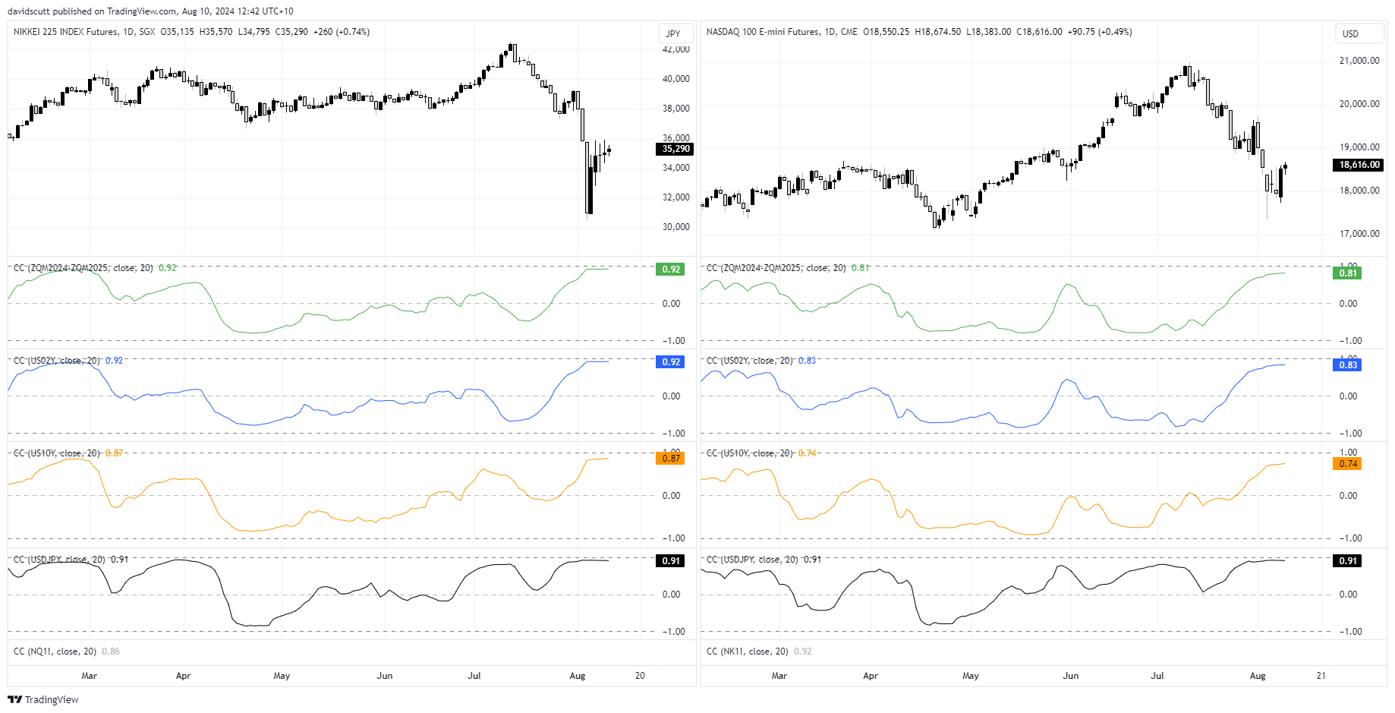Image resolution: width=1395 pixels, height=713 pixels.
Task: Click the blue 0.83 value badge
Action: point(1347,365)
